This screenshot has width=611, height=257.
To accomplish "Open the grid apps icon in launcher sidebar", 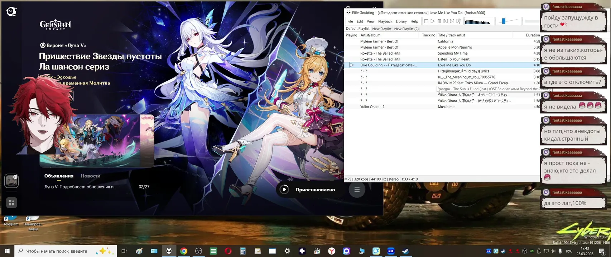I will pos(11,203).
